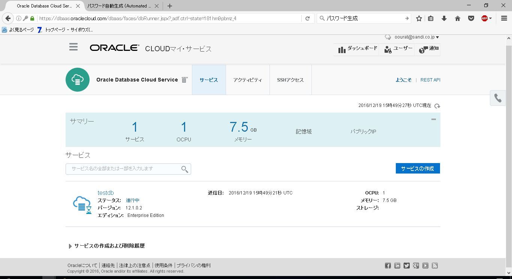Run the browser search with the arrow button
Screen dimensions: 512x279
click(x=407, y=18)
